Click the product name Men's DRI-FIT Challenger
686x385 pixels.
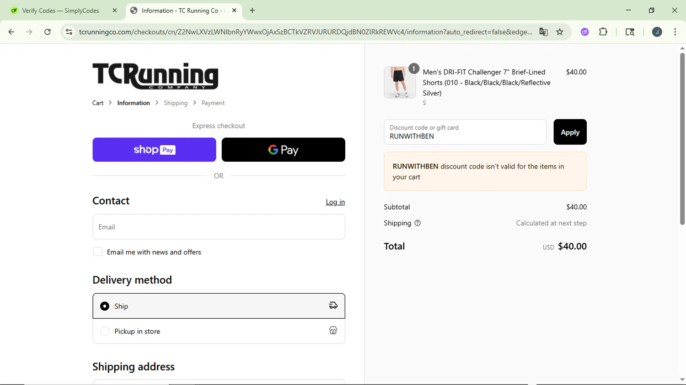click(487, 83)
